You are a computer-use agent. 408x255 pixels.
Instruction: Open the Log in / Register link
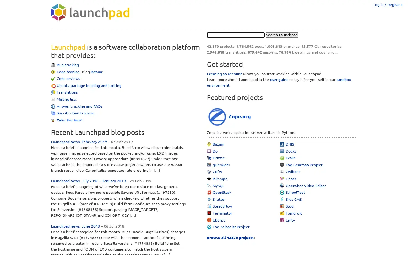point(388,5)
